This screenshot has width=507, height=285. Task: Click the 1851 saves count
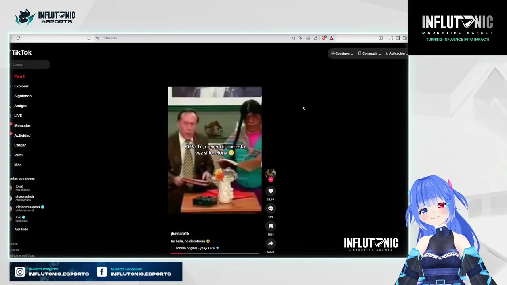[x=271, y=234]
